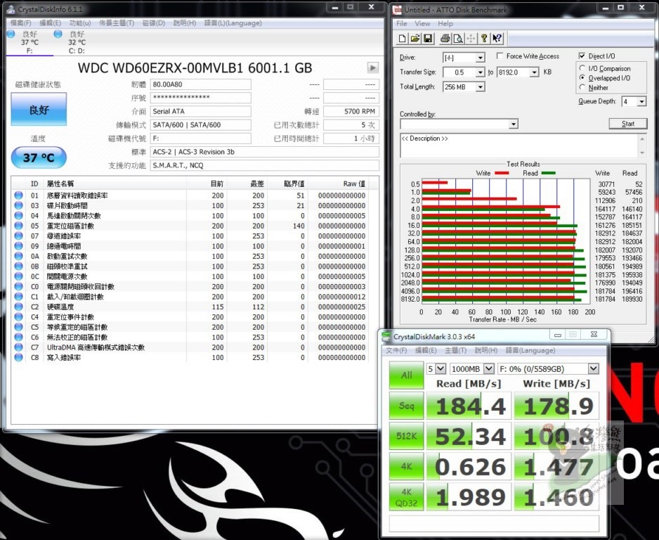Select F: drive status icon in CrystalDiskInfo
Image resolution: width=659 pixels, height=540 pixels.
pyautogui.click(x=11, y=34)
